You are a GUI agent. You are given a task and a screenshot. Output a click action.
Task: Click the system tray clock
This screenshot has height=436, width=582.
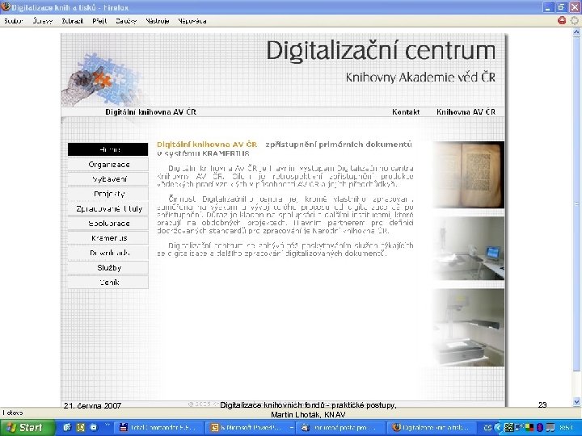click(567, 428)
